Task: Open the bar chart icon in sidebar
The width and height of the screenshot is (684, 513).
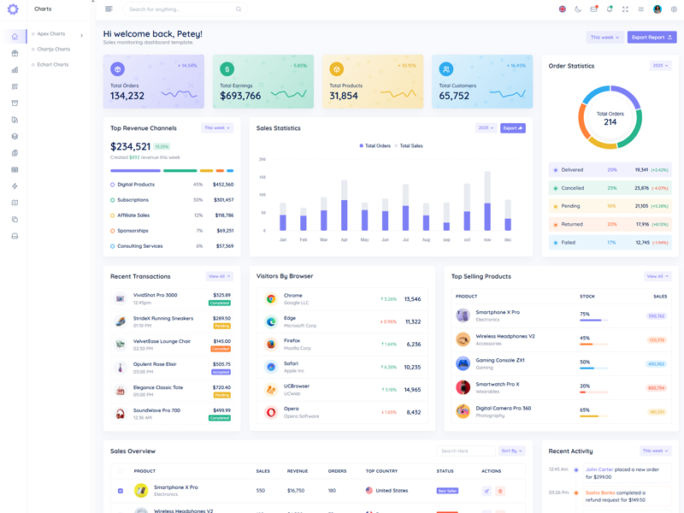Action: (x=15, y=70)
